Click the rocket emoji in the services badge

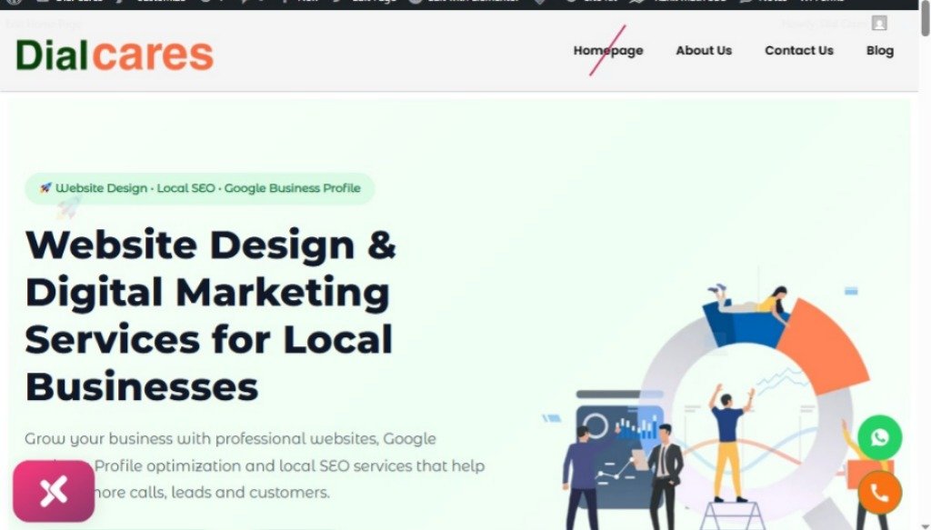click(x=45, y=188)
